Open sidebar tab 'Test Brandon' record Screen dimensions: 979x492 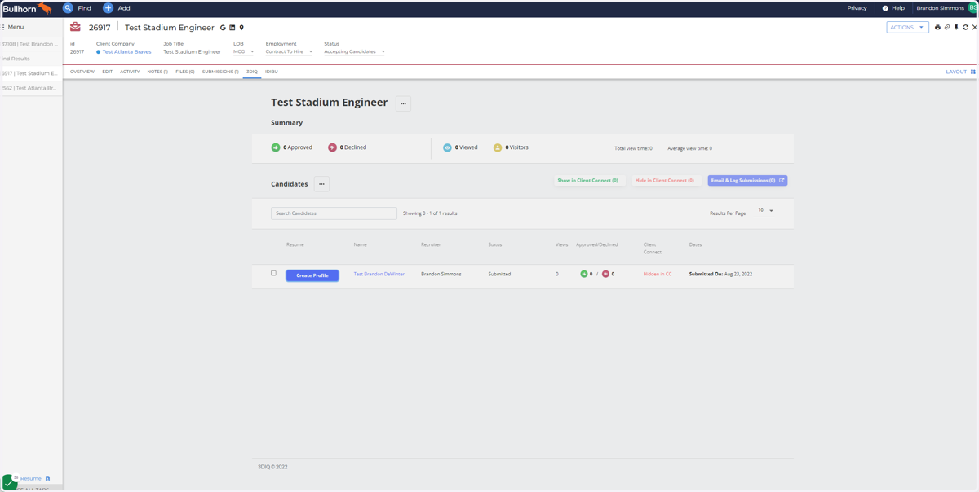(x=30, y=44)
